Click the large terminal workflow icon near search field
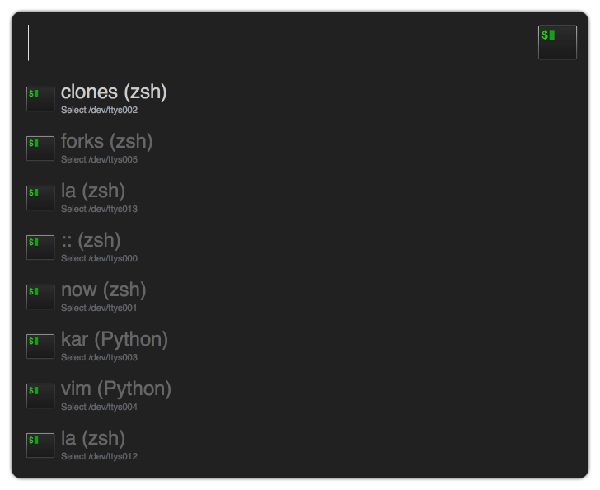 557,43
